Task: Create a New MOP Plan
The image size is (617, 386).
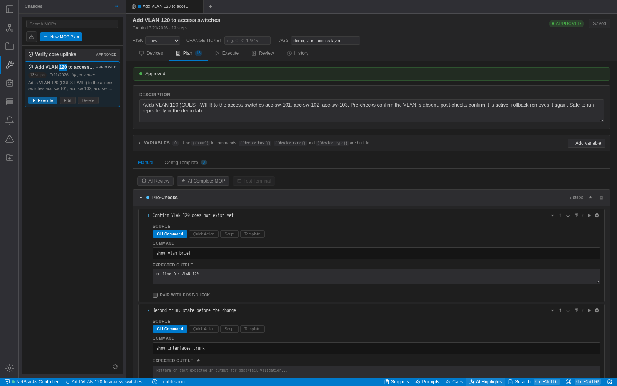Action: point(61,37)
